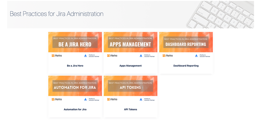Click 'Platinum Solution Partner' text on API Tokens card
This screenshot has height=120, width=259.
(x=150, y=99)
